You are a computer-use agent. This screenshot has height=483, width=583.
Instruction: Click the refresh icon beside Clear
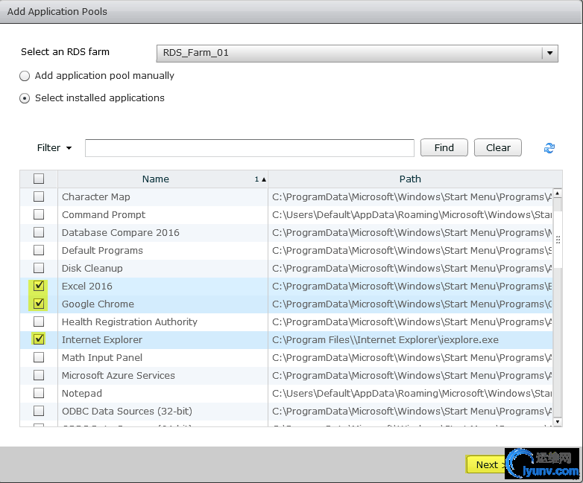point(549,148)
